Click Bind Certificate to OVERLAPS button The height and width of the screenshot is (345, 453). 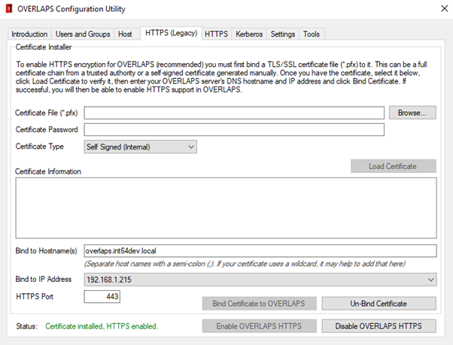point(259,304)
